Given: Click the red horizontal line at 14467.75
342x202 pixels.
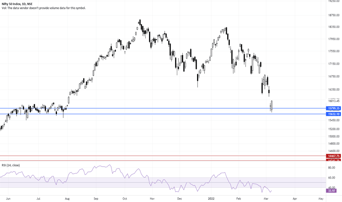Looking at the screenshot, I should coord(163,156).
